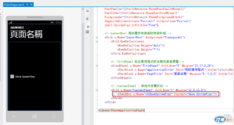234x125 pixels.
Task: Click the closing /StackPanel tag
Action: [121, 78]
